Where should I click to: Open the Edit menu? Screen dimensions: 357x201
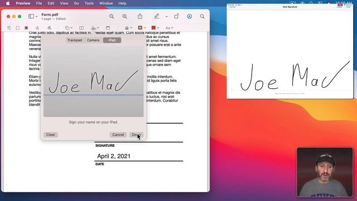tap(51, 3)
